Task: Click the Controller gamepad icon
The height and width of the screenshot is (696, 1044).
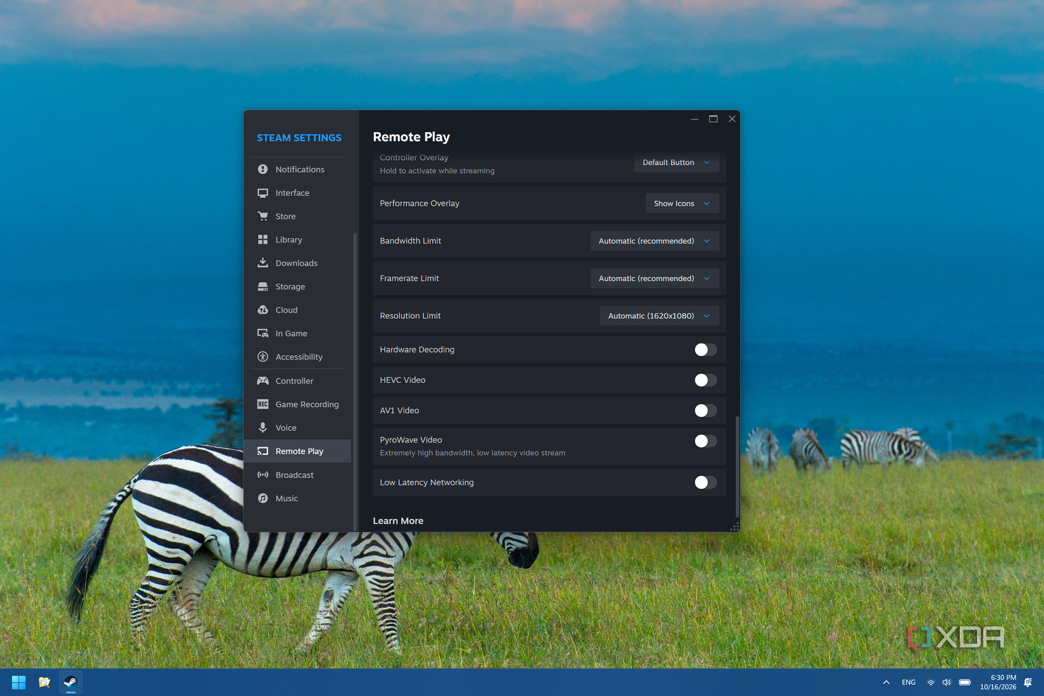Action: pos(263,381)
